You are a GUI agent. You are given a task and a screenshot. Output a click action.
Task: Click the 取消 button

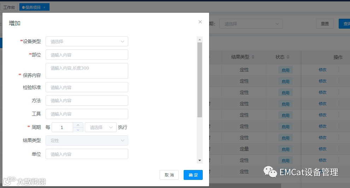(169, 175)
